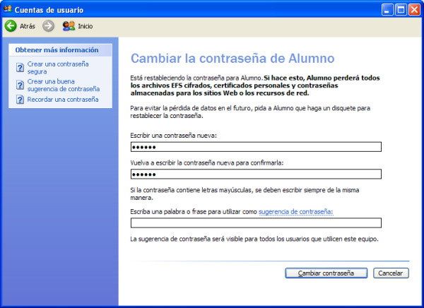Click the Cuentas de usuario title bar icon

[x=8, y=8]
